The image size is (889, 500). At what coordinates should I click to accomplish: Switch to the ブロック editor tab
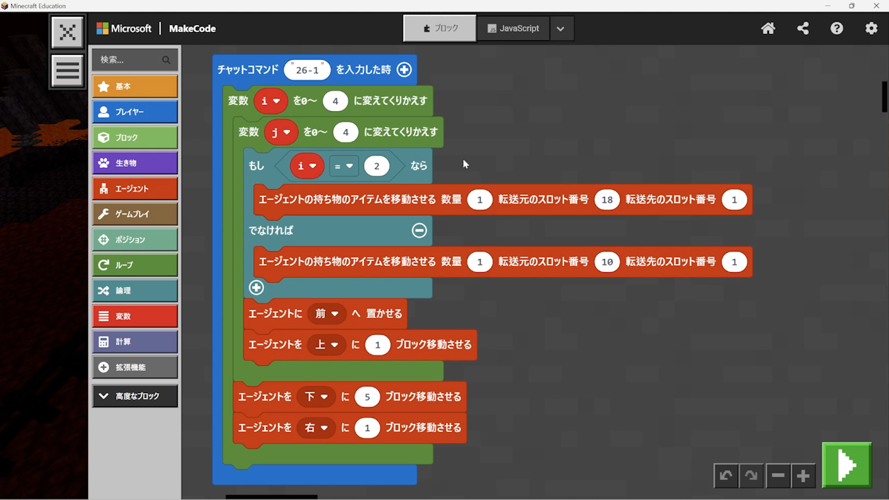(440, 28)
